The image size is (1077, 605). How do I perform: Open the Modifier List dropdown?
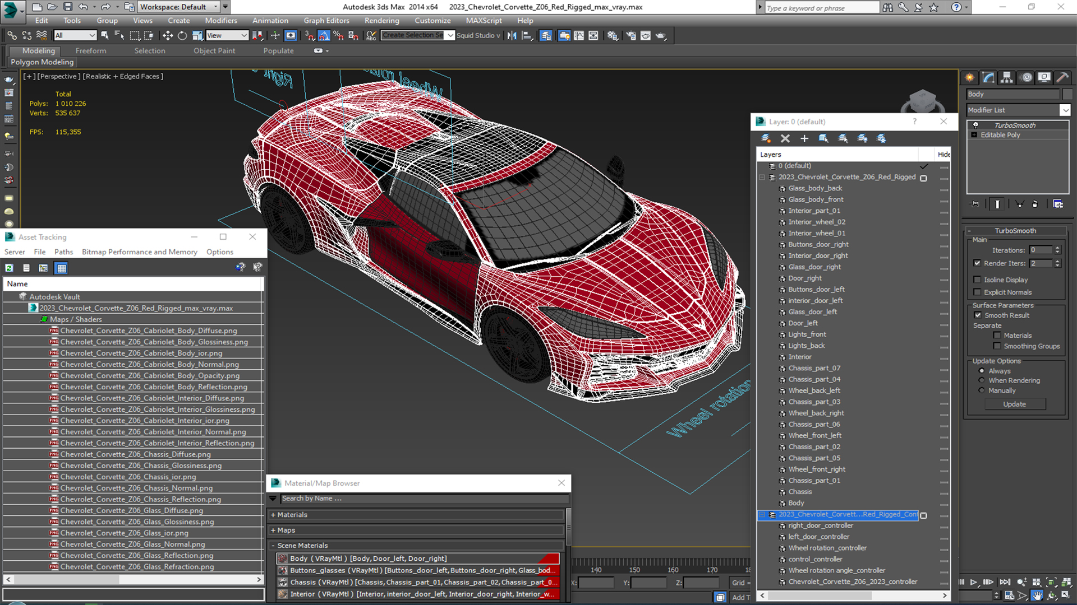pyautogui.click(x=1065, y=110)
